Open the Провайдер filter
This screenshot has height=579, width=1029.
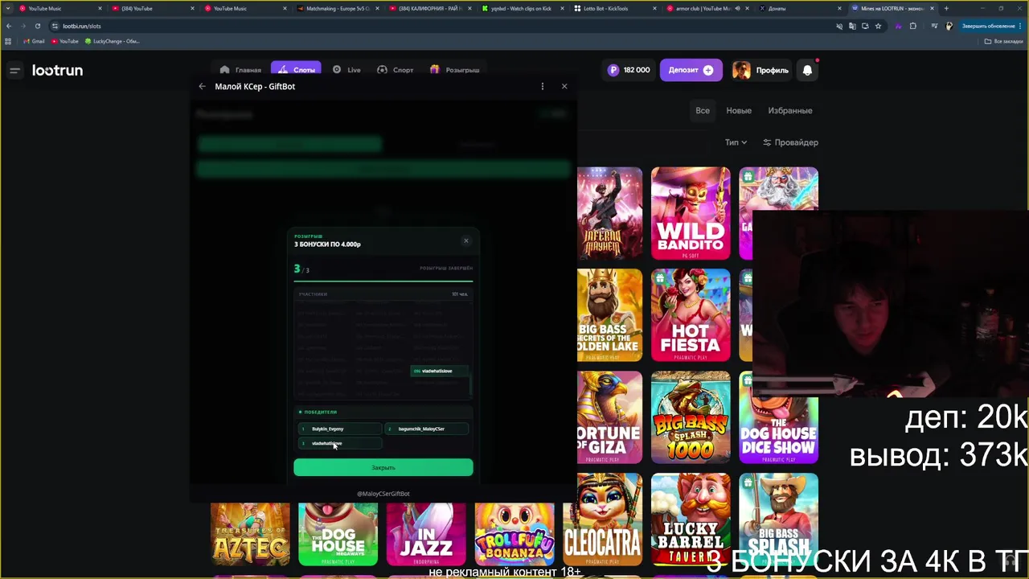790,142
